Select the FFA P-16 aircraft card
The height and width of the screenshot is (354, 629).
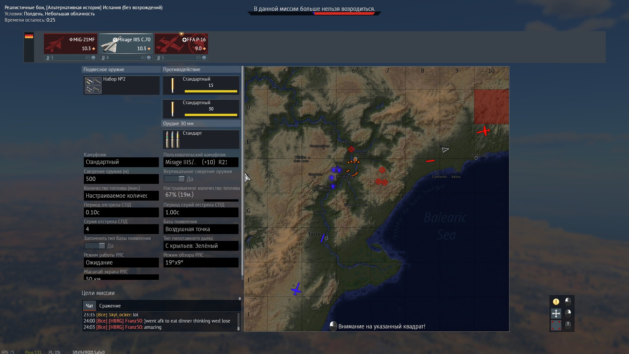tap(181, 44)
